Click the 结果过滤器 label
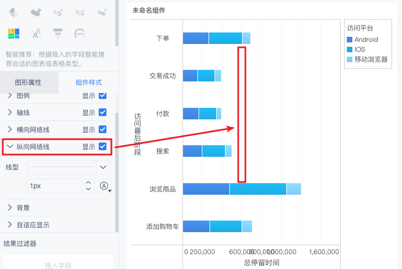The width and height of the screenshot is (402, 269). point(20,244)
